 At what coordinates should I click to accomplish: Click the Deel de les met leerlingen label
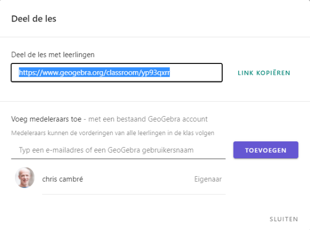[53, 55]
